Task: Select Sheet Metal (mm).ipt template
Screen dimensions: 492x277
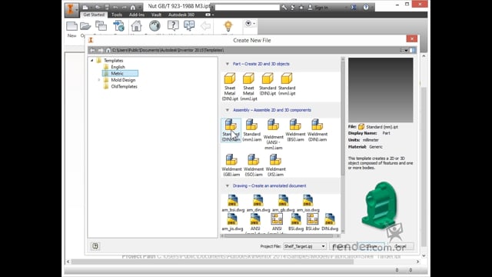Action: pyautogui.click(x=248, y=86)
